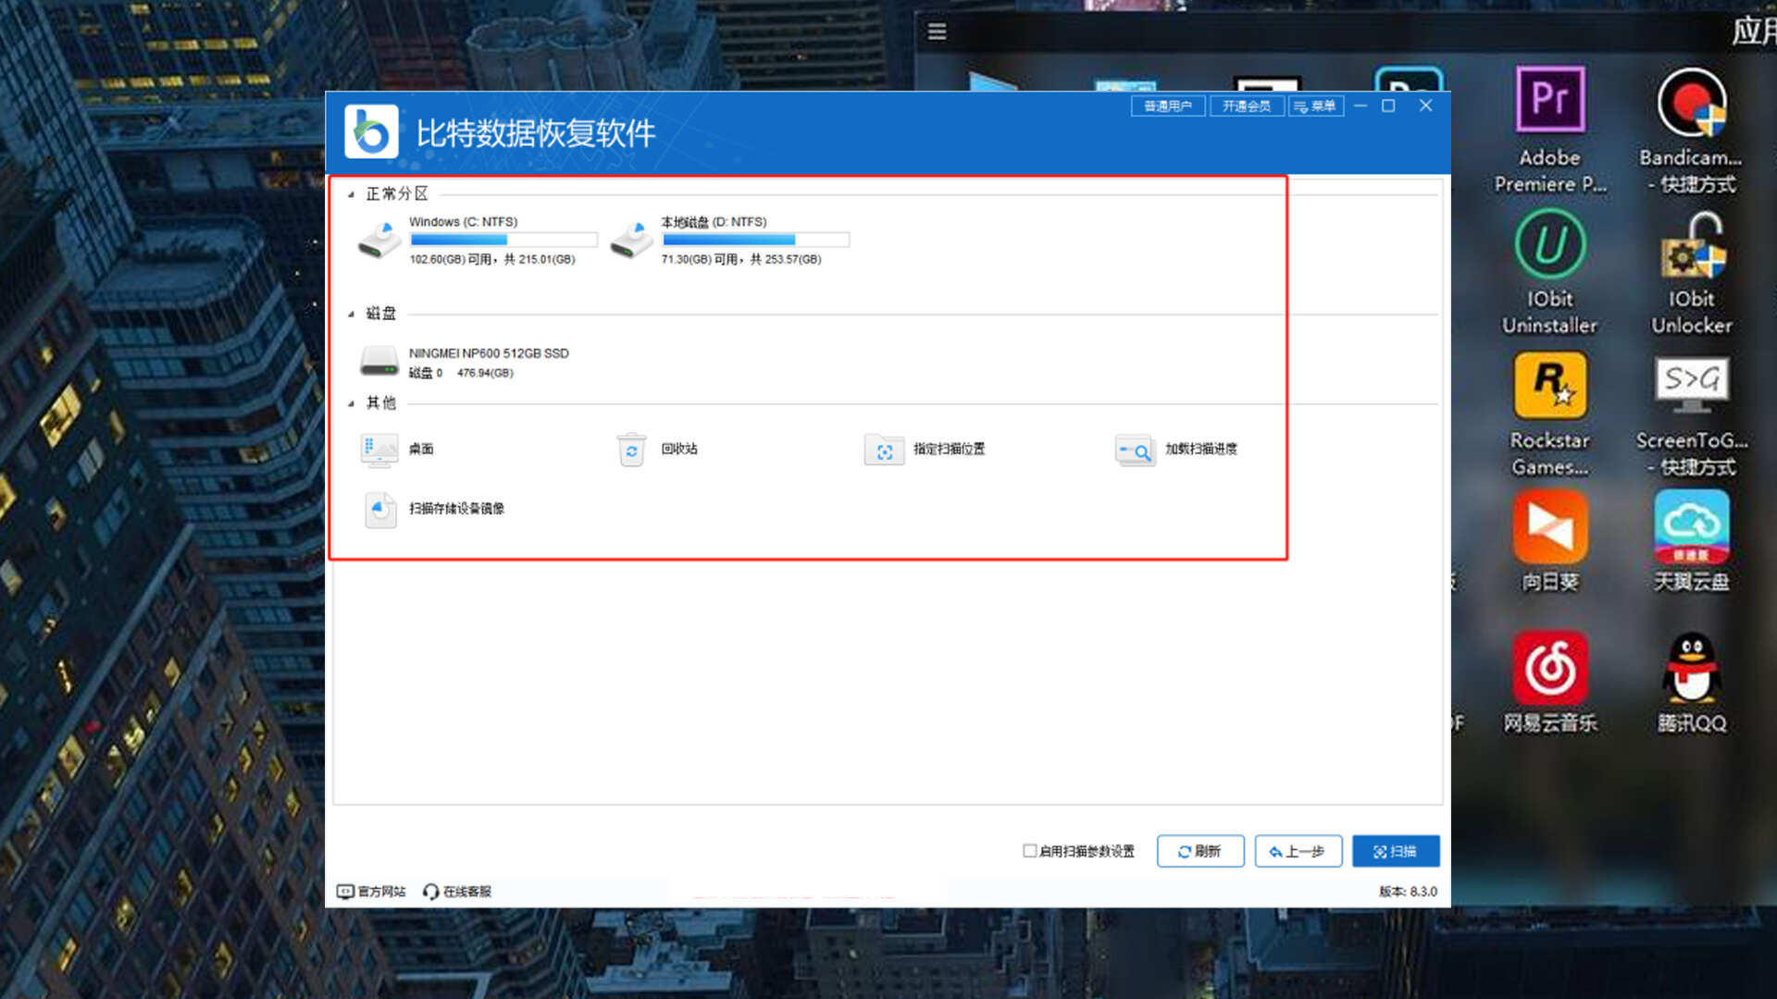1777x999 pixels.
Task: Open the load scan progress (加载扫描进度) icon
Action: (1136, 450)
